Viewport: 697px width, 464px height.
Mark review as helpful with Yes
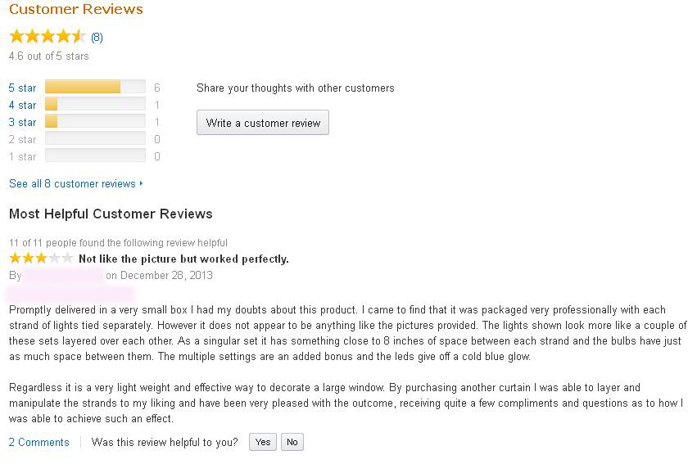(x=262, y=442)
